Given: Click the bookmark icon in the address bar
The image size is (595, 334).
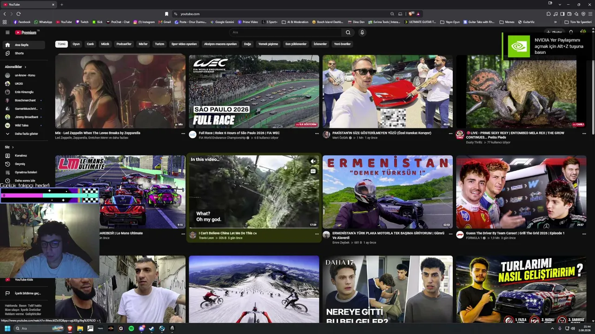Looking at the screenshot, I should 166,14.
